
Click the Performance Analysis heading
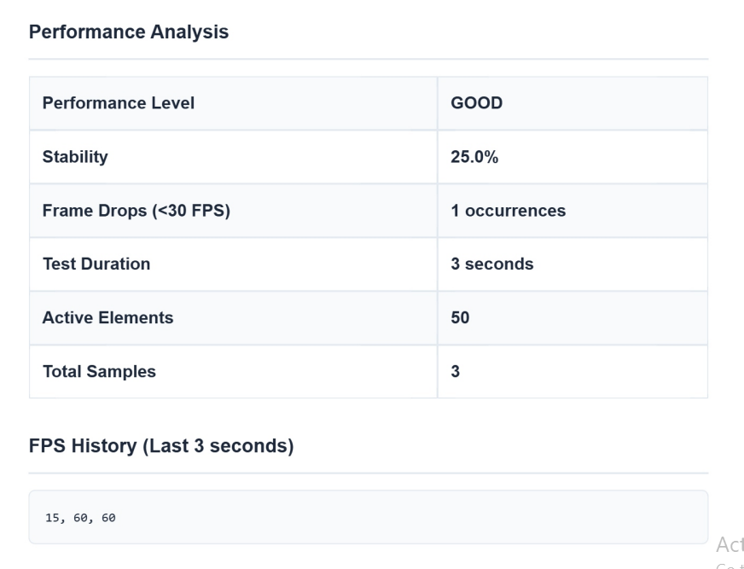point(129,32)
